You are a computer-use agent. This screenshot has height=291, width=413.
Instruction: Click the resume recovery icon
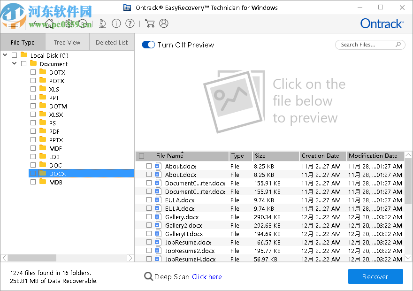click(x=83, y=23)
